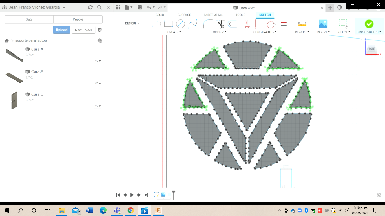
Task: Select the Circle sketch tool
Action: tap(180, 24)
